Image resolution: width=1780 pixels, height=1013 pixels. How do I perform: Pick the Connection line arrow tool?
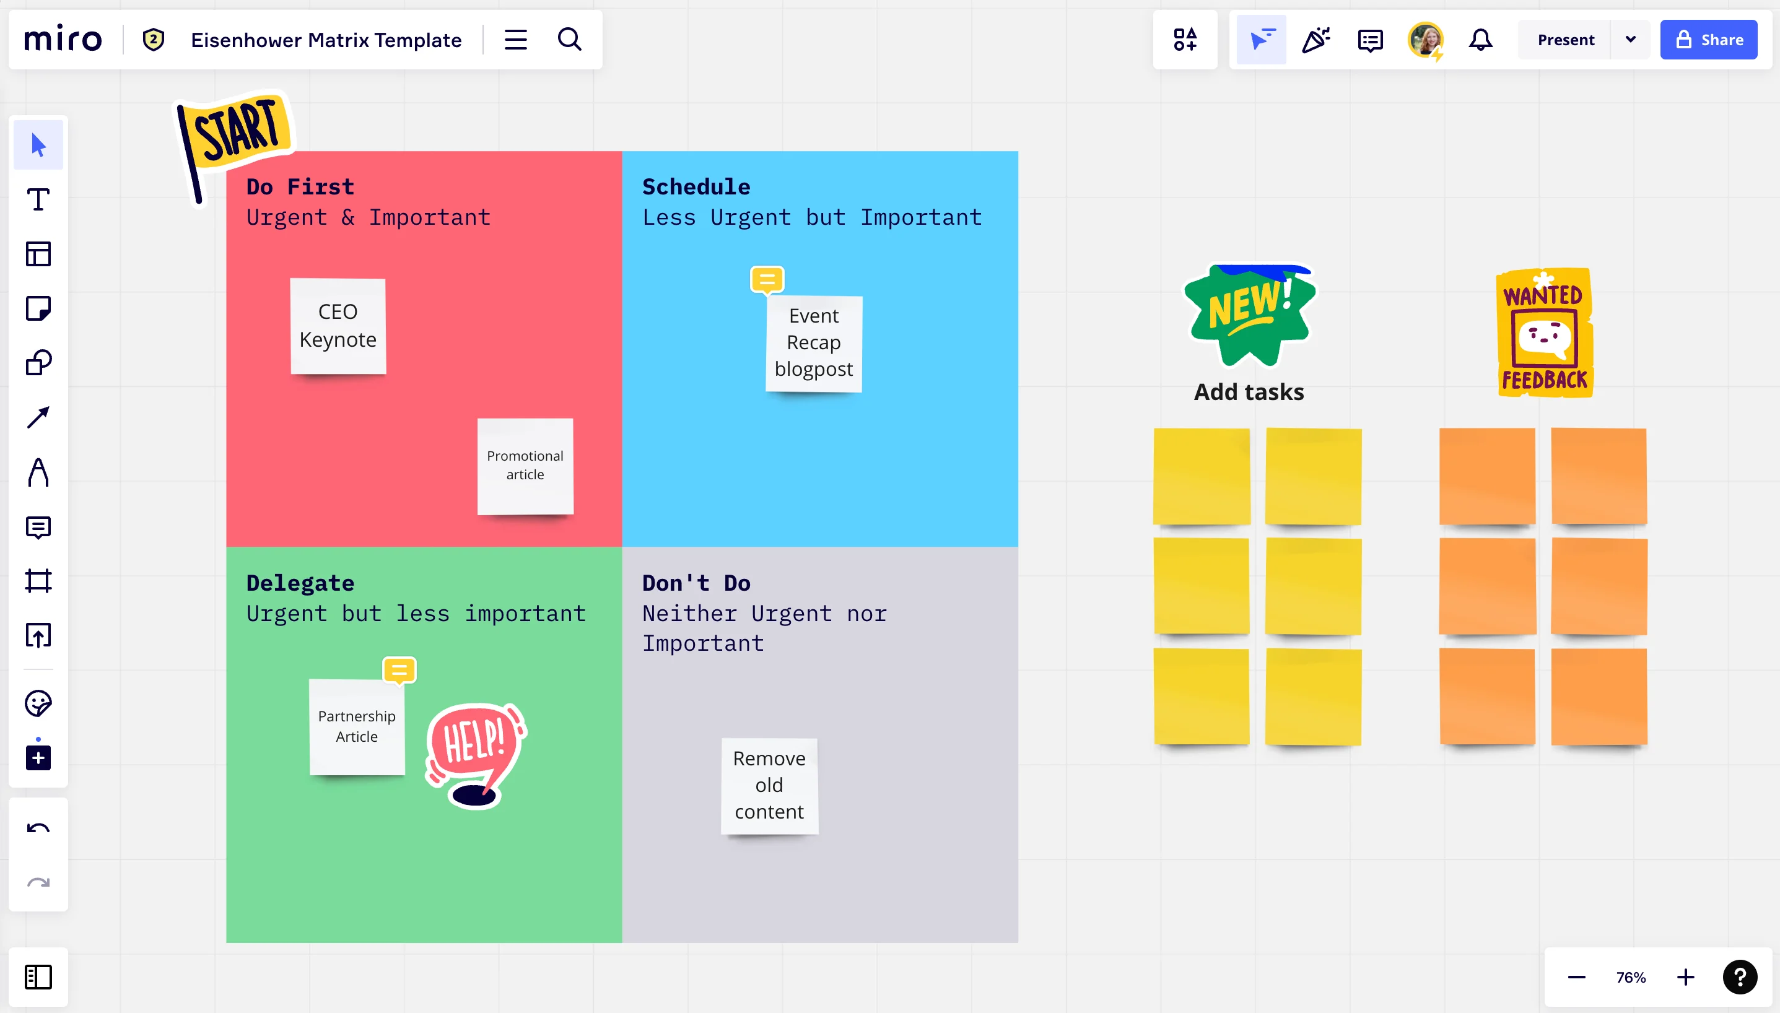coord(38,417)
